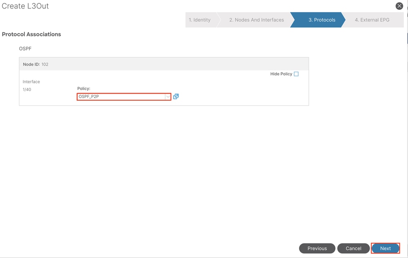Click the Protocol Associations heading
This screenshot has width=408, height=258.
(31, 34)
